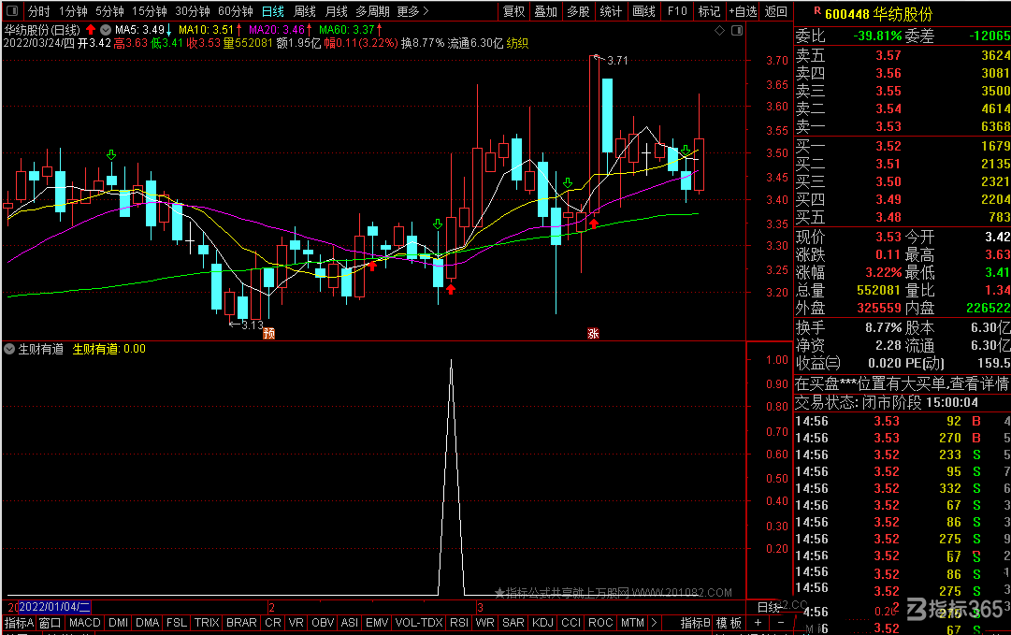The image size is (1011, 635).
Task: Click the minus zoom-out button on the bottom bar
Action: point(781,623)
